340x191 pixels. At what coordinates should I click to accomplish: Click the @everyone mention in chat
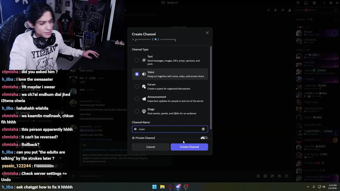pos(87,130)
